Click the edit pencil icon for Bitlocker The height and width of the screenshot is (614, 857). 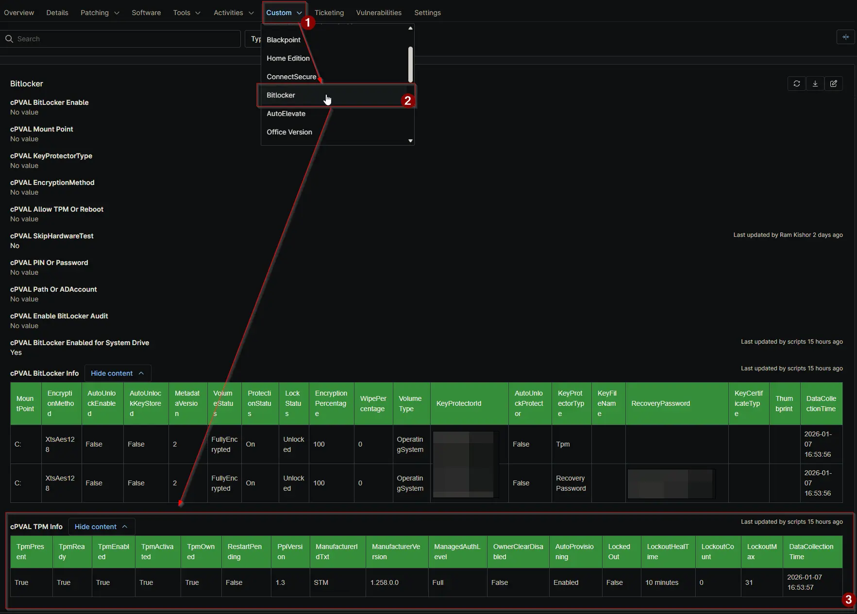tap(833, 83)
